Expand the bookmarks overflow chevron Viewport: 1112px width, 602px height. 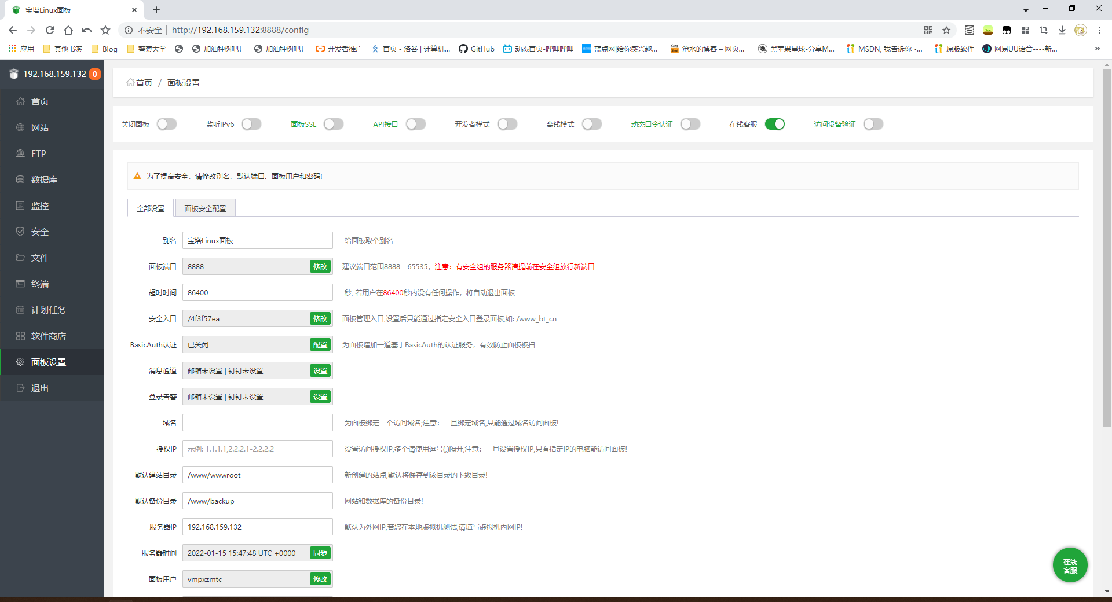(1096, 49)
